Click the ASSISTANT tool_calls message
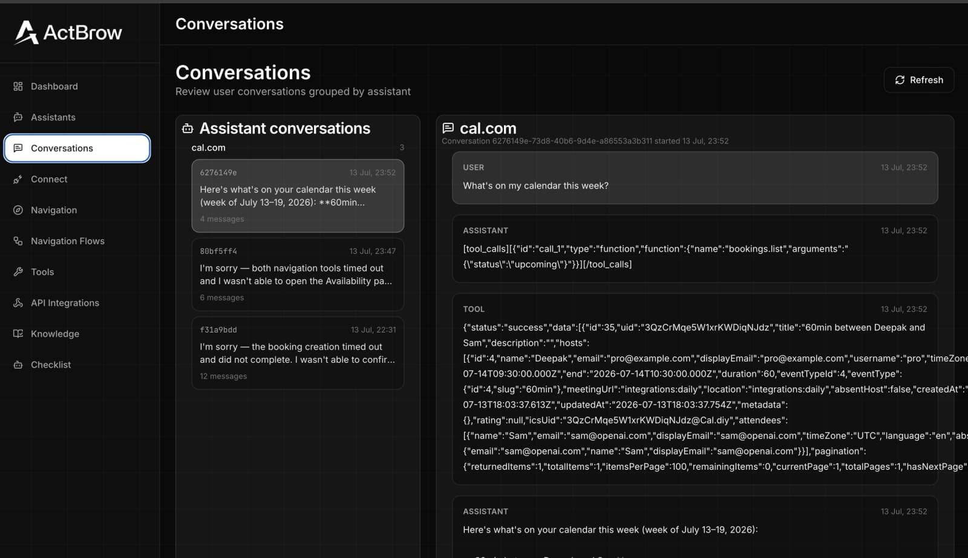The image size is (968, 558). [x=695, y=248]
